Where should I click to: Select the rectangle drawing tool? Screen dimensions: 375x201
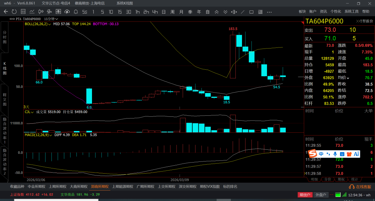[251, 12]
